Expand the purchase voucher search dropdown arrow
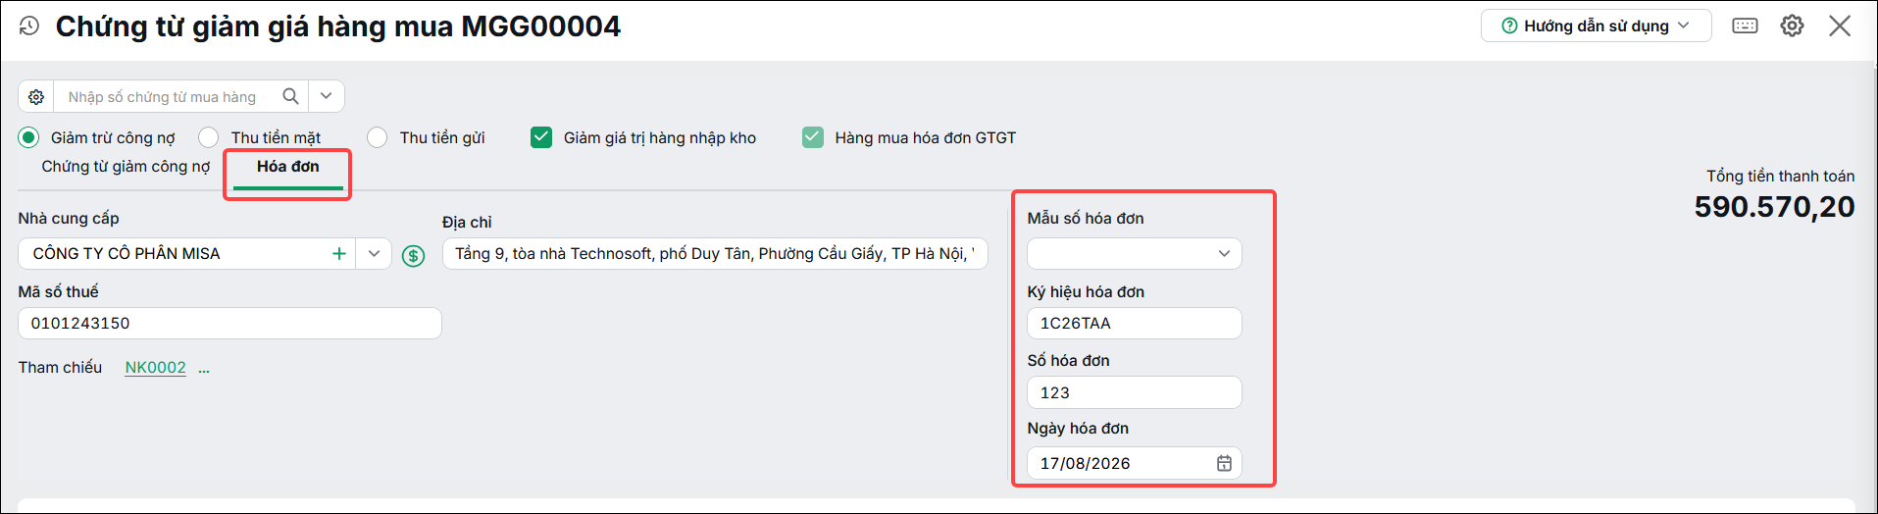 click(327, 96)
